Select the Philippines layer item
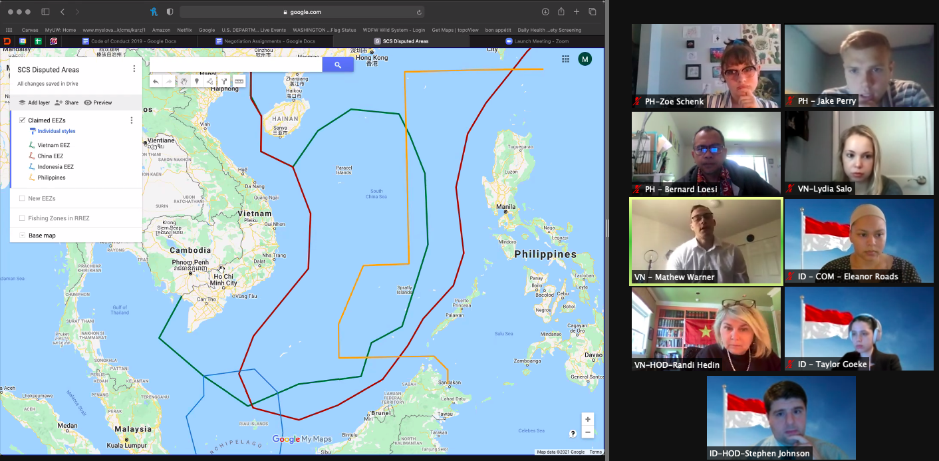Viewport: 939px width, 461px height. [51, 178]
